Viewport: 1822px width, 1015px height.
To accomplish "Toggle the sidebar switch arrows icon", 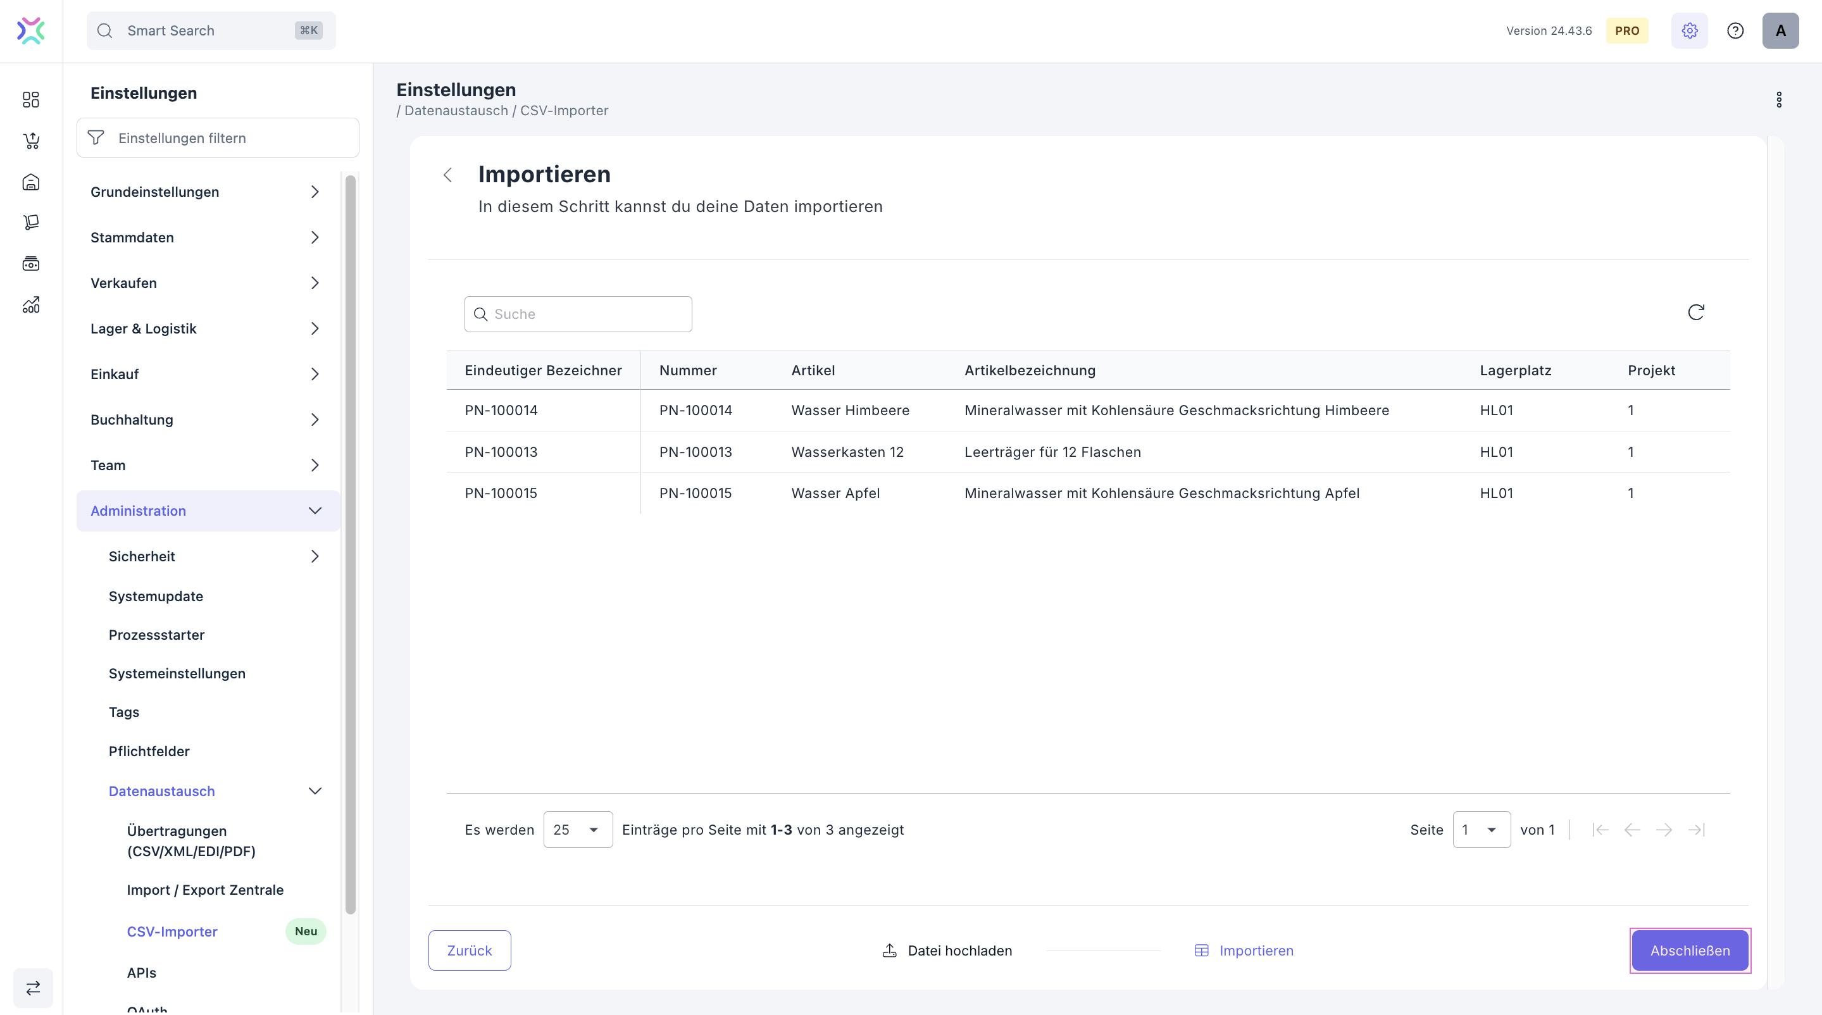I will 34,987.
